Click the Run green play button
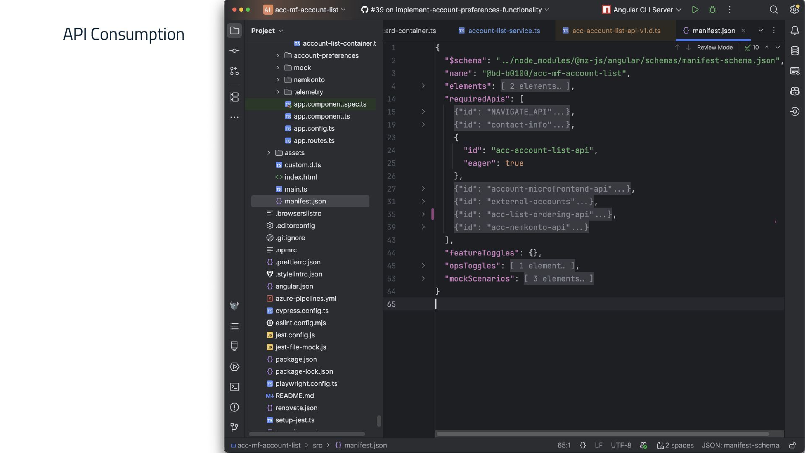 (x=695, y=10)
